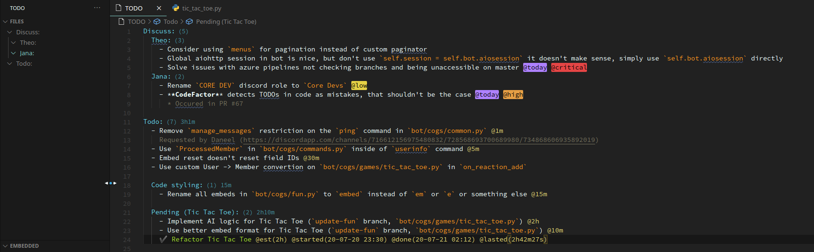The width and height of the screenshot is (814, 252).
Task: Click line number 10 in the gutter
Action: (x=127, y=113)
